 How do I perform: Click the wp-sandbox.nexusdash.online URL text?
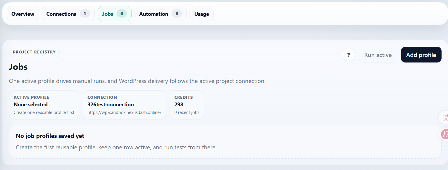tap(124, 112)
